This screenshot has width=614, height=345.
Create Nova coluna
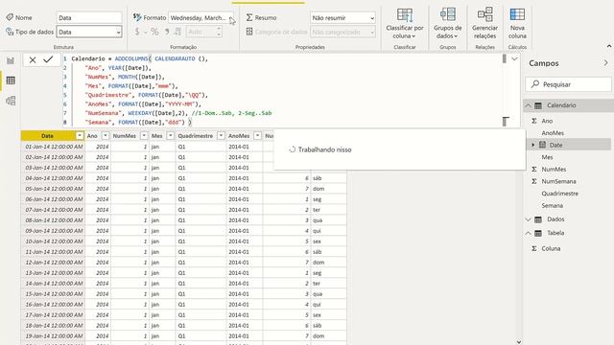click(517, 23)
